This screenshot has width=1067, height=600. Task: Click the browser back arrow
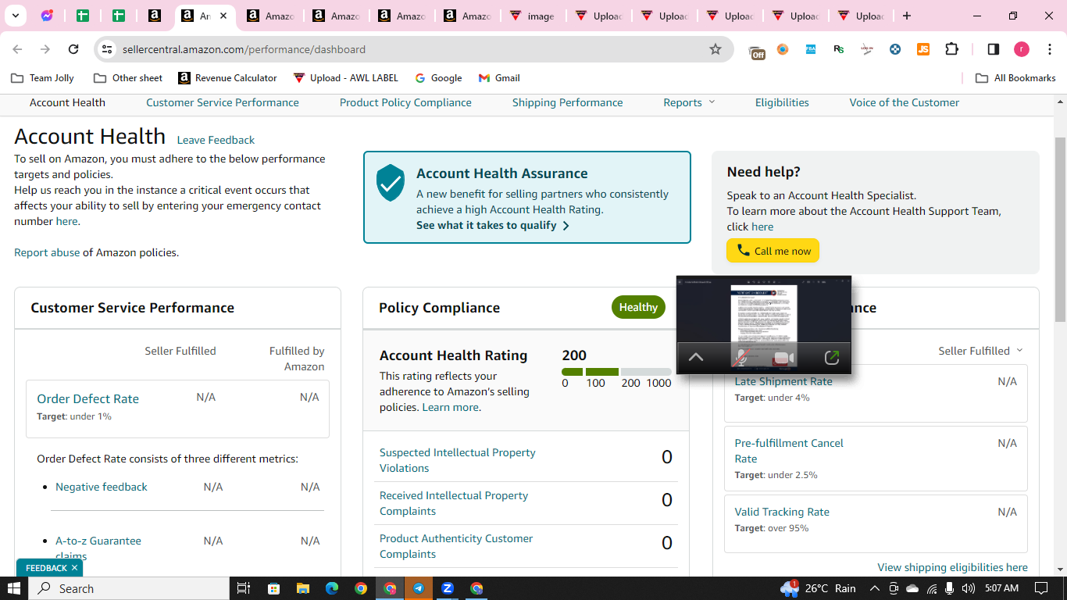pyautogui.click(x=17, y=49)
